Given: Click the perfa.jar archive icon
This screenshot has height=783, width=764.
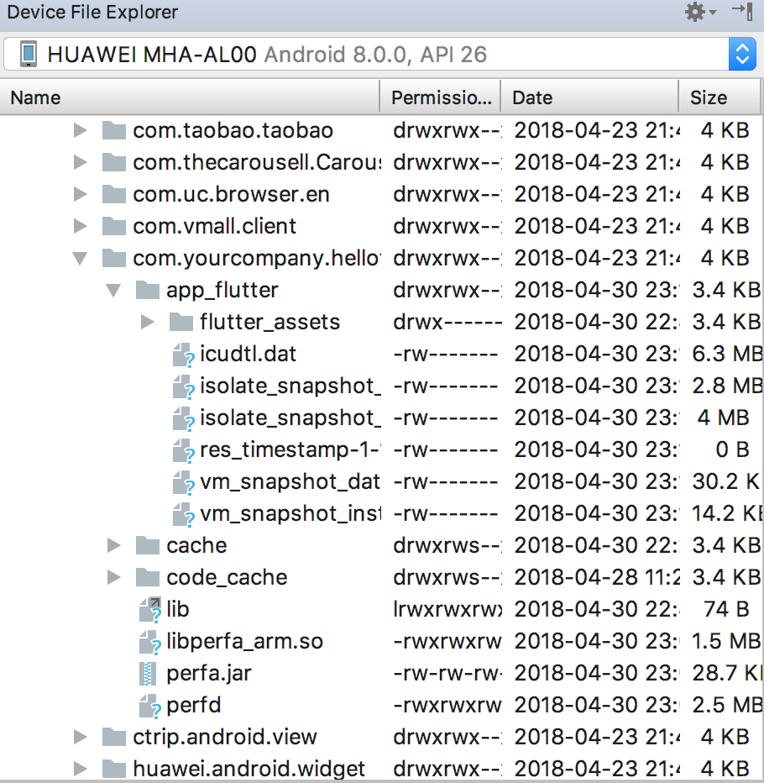Looking at the screenshot, I should (145, 672).
